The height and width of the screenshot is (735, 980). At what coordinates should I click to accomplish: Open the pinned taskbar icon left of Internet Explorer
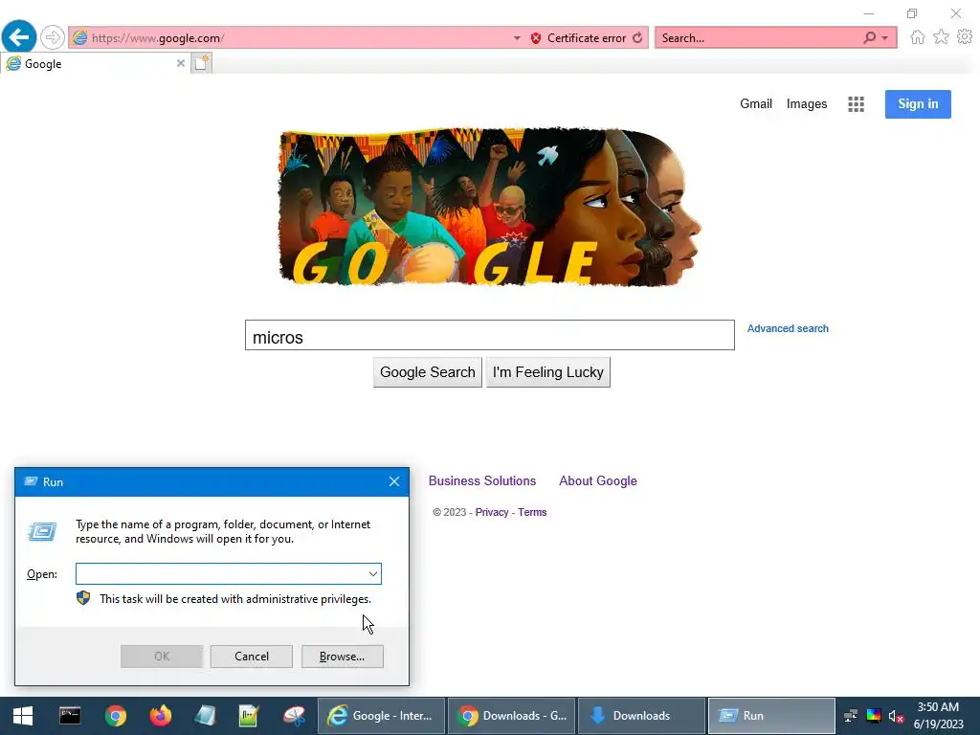click(294, 716)
